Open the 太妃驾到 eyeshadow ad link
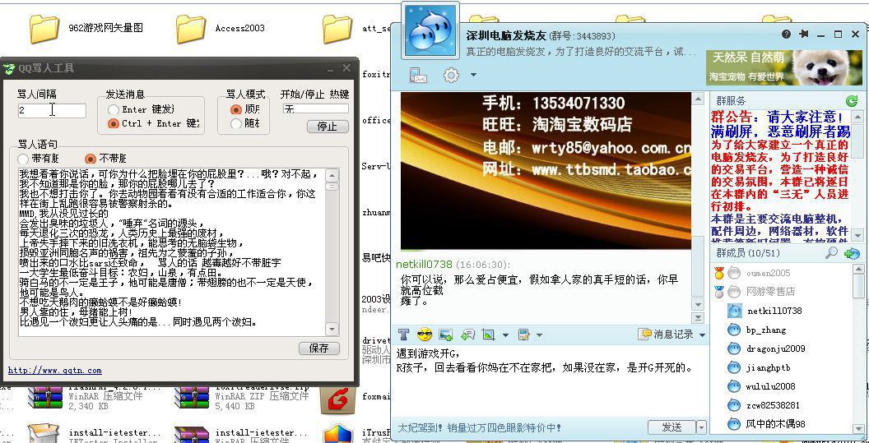This screenshot has height=443, width=869. [x=480, y=427]
